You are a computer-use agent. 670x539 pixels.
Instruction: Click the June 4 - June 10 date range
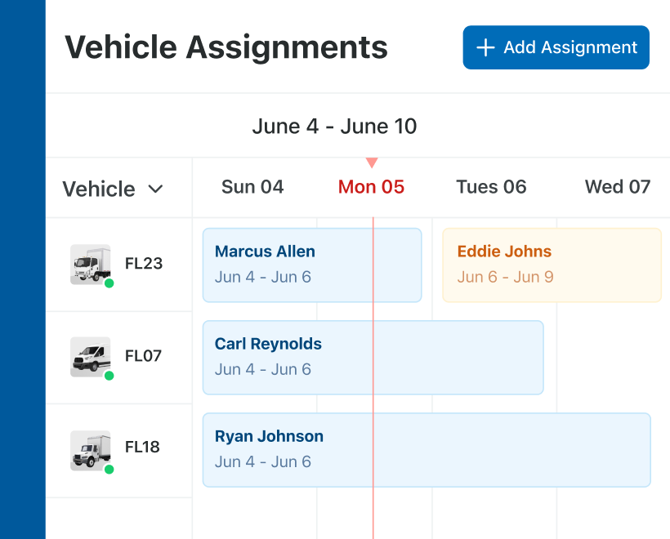click(334, 127)
